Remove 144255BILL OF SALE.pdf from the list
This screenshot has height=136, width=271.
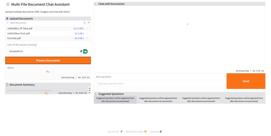[x=88, y=29]
